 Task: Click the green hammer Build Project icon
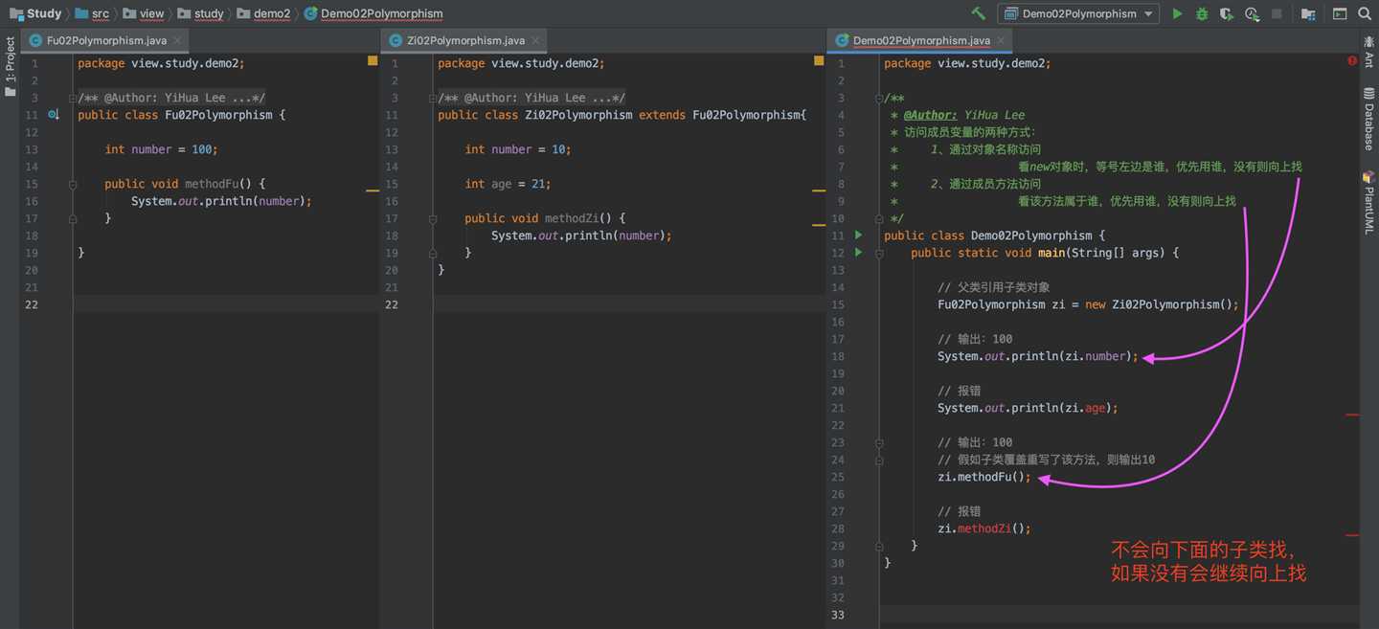978,13
